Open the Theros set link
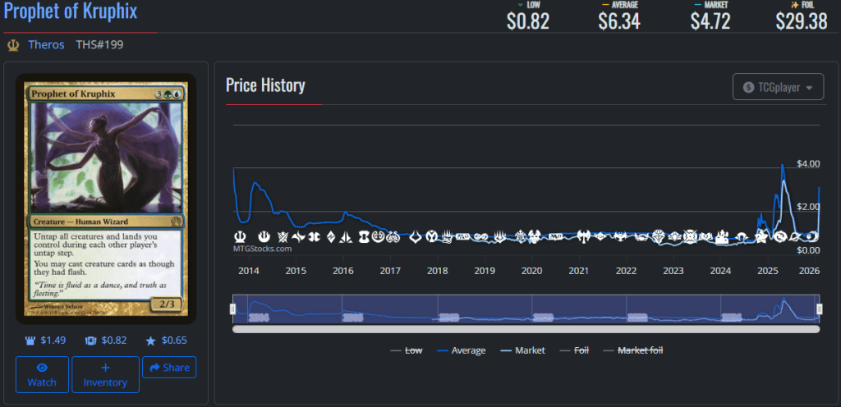Screen dimensions: 841x407 pyautogui.click(x=46, y=44)
